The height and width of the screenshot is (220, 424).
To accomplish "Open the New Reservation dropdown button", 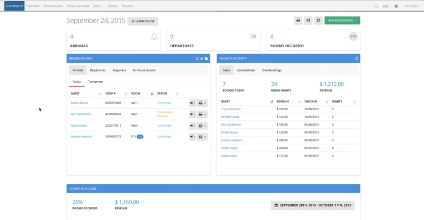I will click(342, 21).
